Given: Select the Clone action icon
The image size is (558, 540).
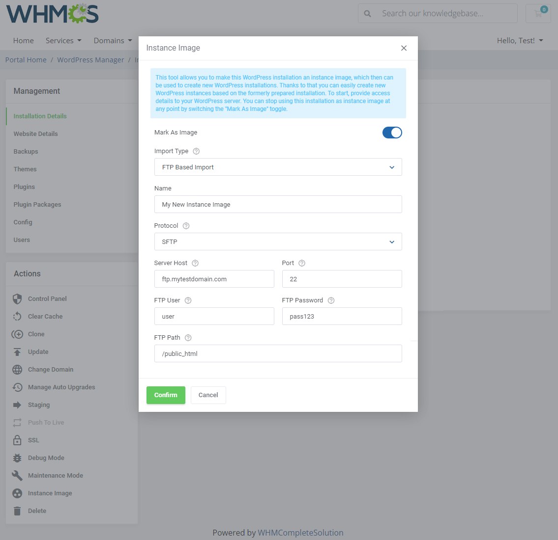Looking at the screenshot, I should click(17, 334).
